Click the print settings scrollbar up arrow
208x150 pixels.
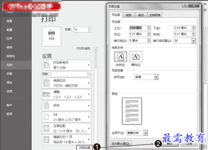point(96,49)
